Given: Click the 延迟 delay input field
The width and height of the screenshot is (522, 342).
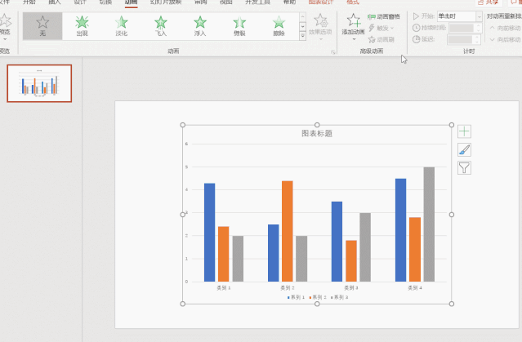Looking at the screenshot, I should [x=461, y=40].
